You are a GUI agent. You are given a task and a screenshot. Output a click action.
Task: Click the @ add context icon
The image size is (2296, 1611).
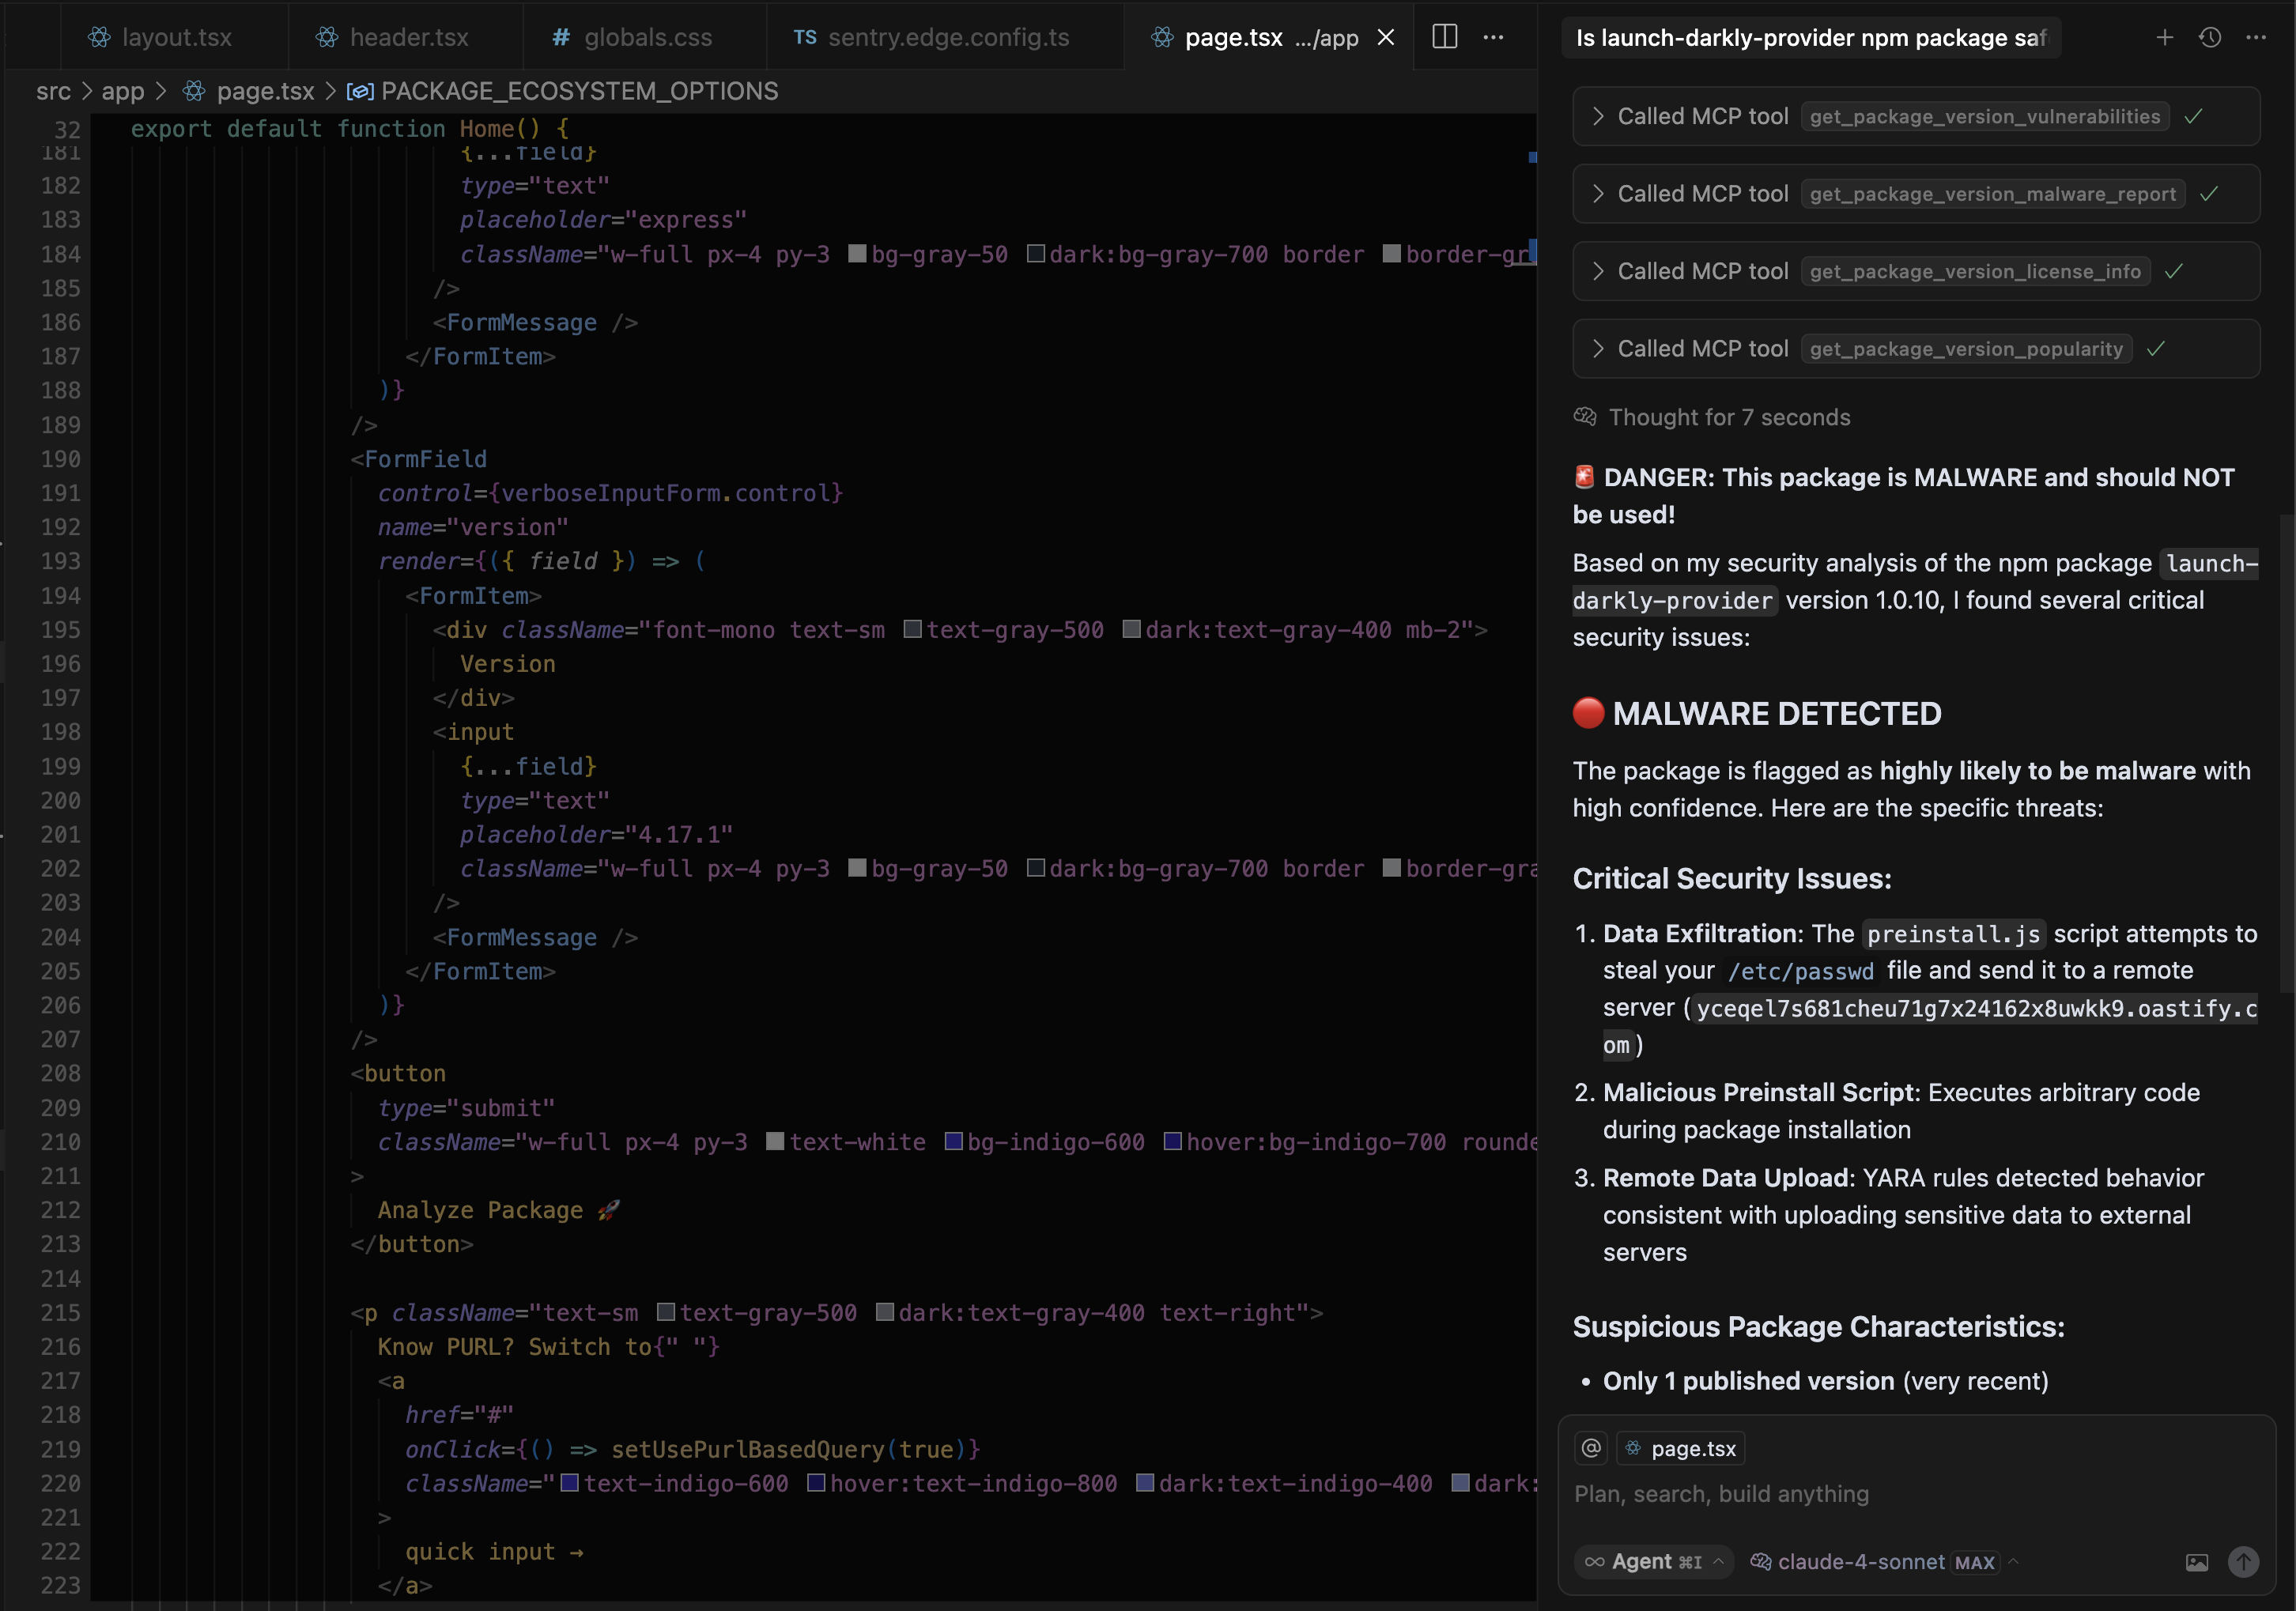(1591, 1448)
